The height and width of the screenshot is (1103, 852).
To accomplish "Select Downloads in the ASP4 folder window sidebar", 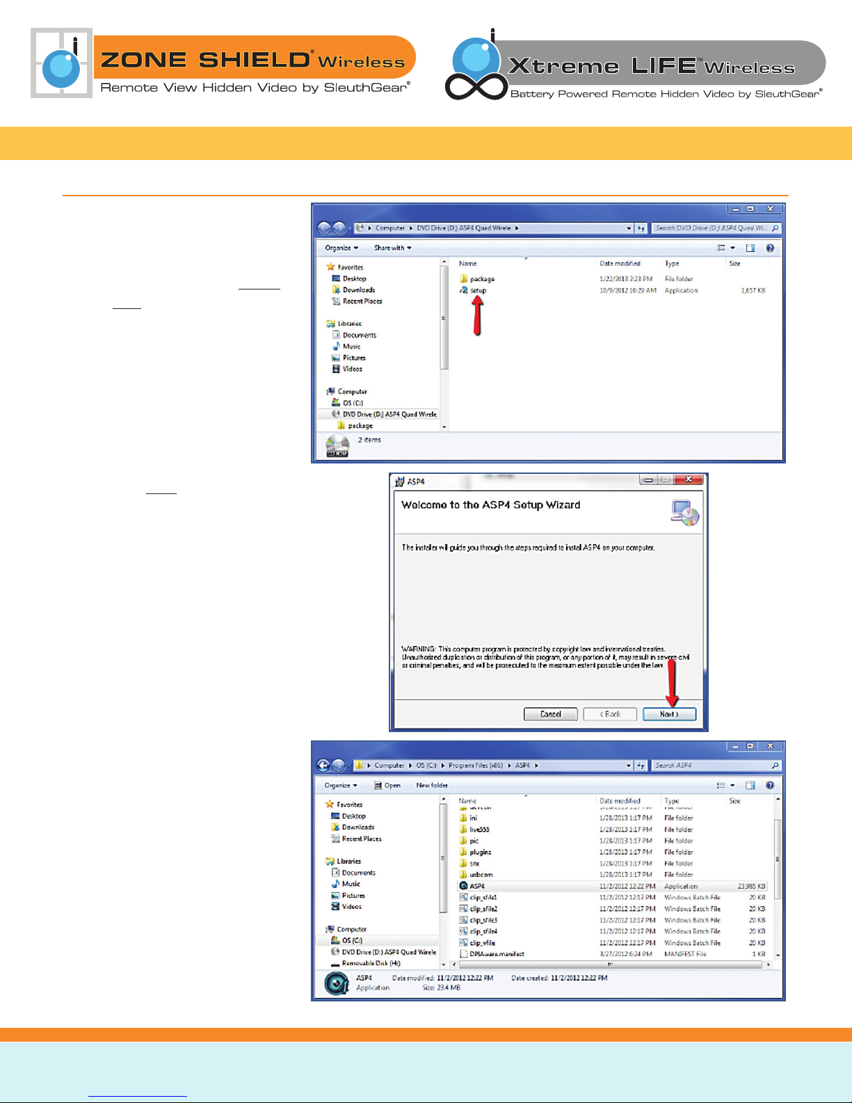I will [x=353, y=827].
